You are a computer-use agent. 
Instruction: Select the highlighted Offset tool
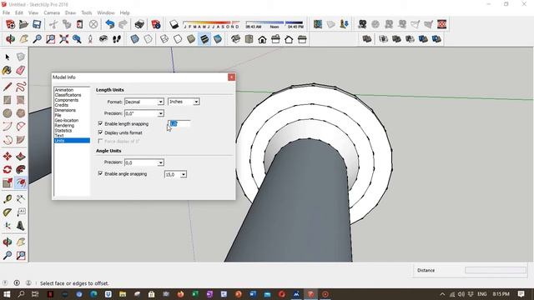tap(21, 182)
